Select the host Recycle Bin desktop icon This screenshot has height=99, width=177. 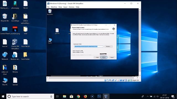point(5,18)
